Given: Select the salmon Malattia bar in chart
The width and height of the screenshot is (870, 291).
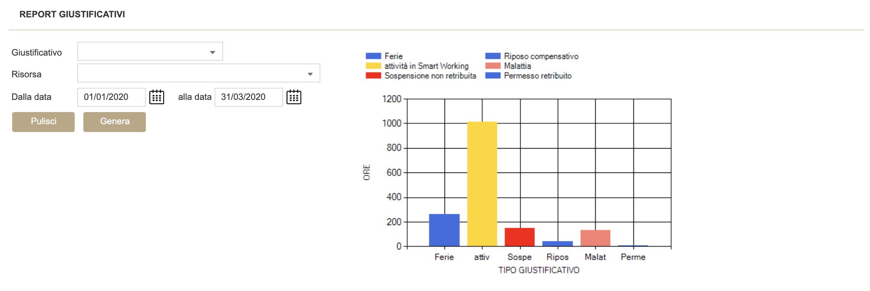Looking at the screenshot, I should point(595,238).
